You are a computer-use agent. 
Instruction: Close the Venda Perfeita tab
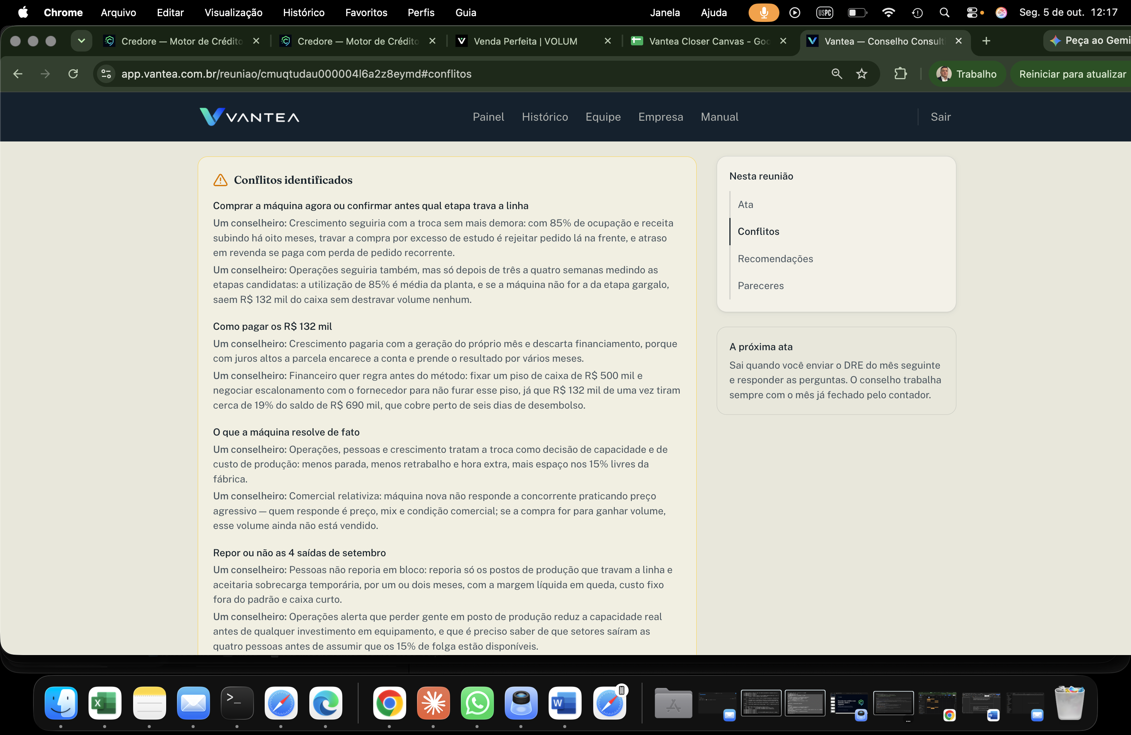coord(607,41)
